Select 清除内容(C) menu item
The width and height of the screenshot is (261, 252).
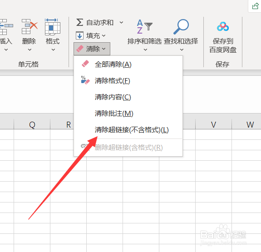point(128,97)
